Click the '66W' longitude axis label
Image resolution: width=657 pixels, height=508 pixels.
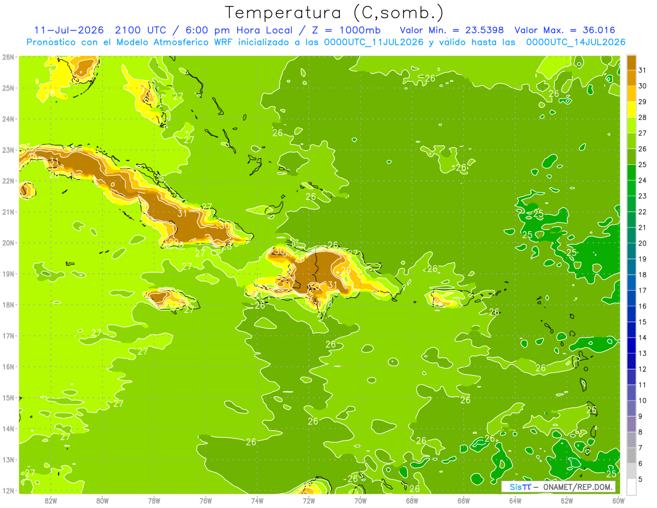click(x=464, y=500)
